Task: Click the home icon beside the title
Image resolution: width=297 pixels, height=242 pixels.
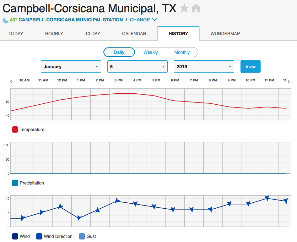Action: click(x=196, y=8)
